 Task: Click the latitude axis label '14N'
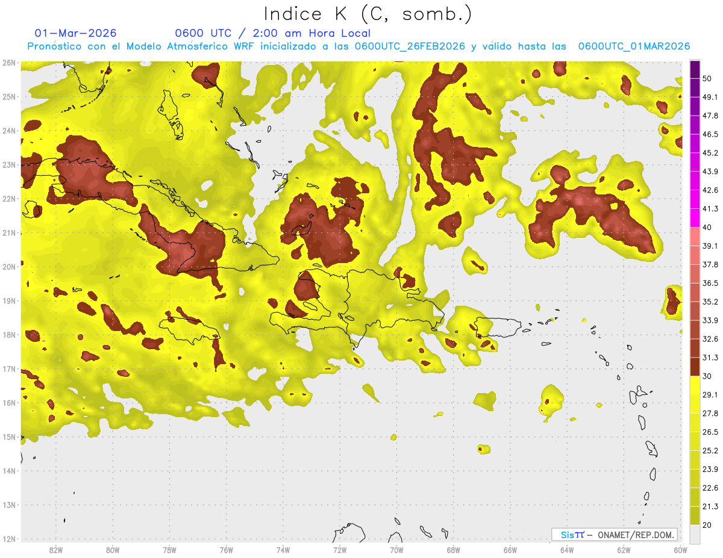point(9,471)
